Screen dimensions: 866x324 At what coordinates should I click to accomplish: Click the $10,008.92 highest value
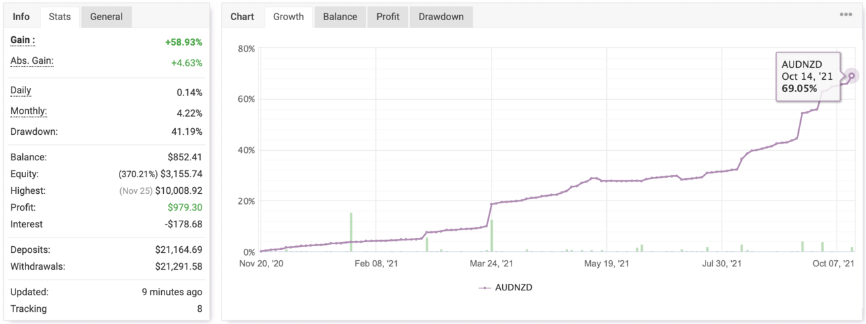click(179, 191)
